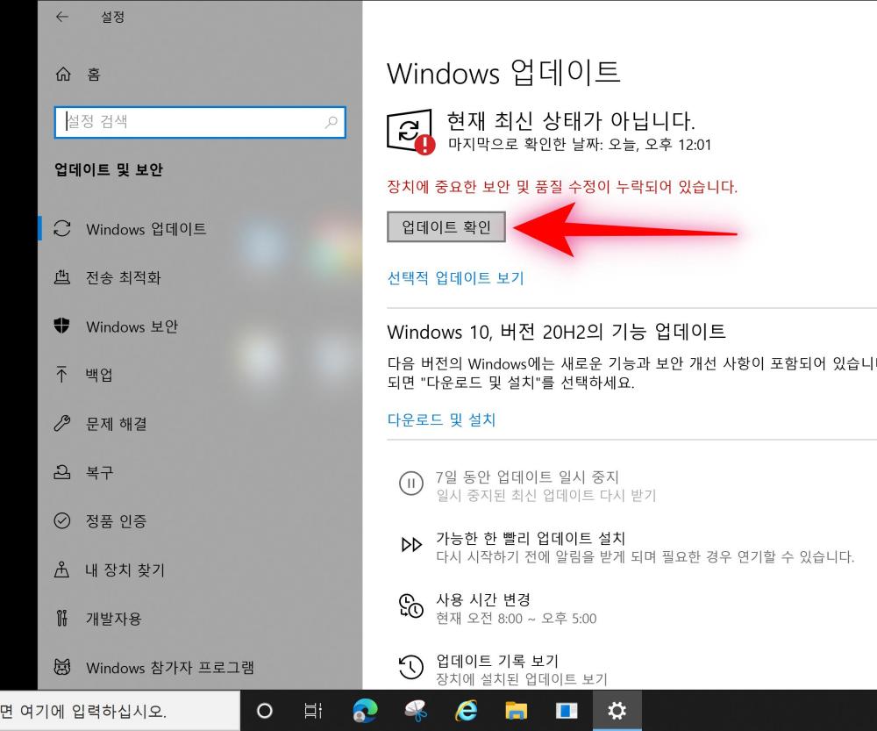This screenshot has height=731, width=877.
Task: Click the 전송 최적화 icon
Action: pos(62,276)
